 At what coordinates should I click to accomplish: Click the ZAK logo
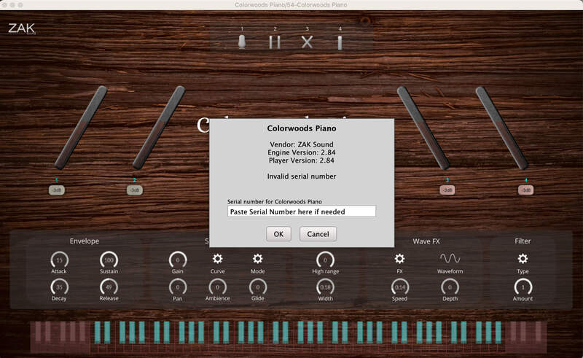tap(22, 28)
